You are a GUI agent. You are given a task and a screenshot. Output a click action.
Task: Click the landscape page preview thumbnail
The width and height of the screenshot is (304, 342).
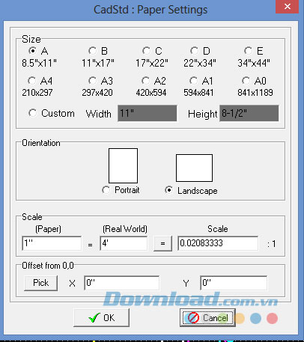(x=194, y=168)
